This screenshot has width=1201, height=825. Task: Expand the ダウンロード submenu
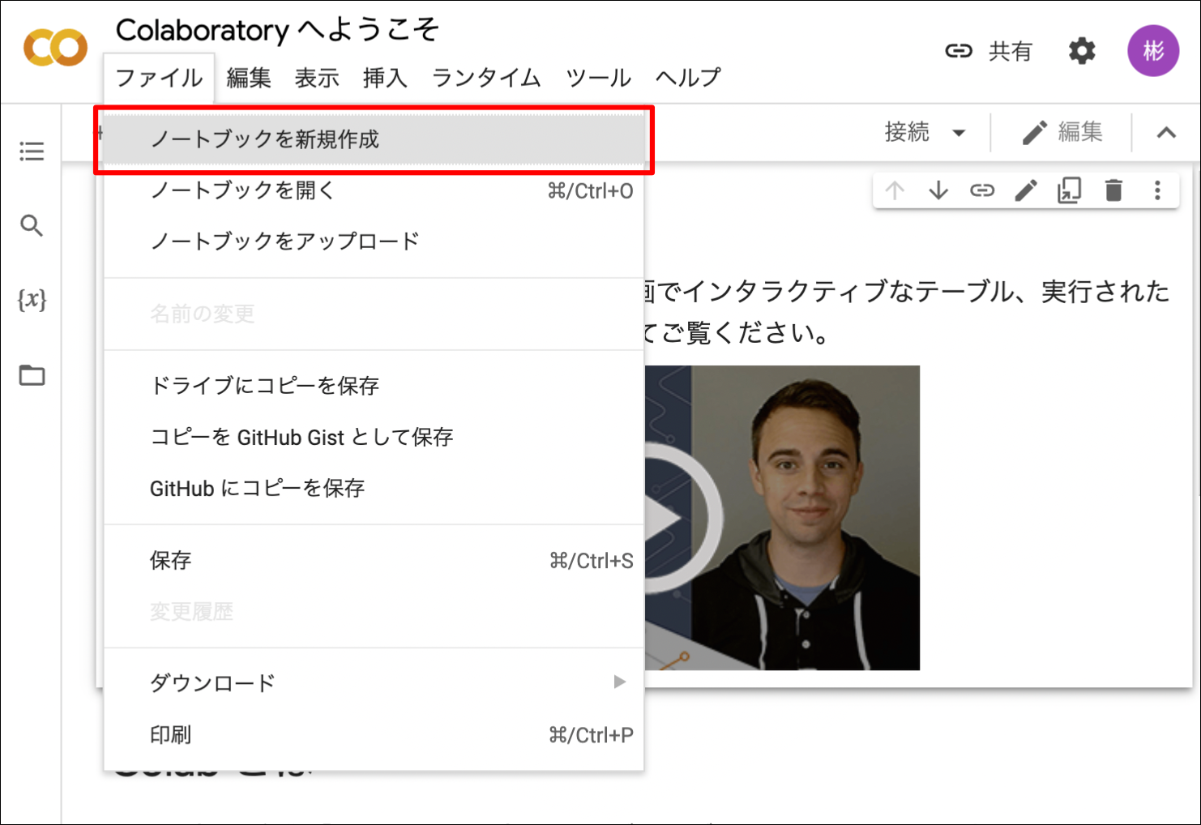tap(374, 682)
